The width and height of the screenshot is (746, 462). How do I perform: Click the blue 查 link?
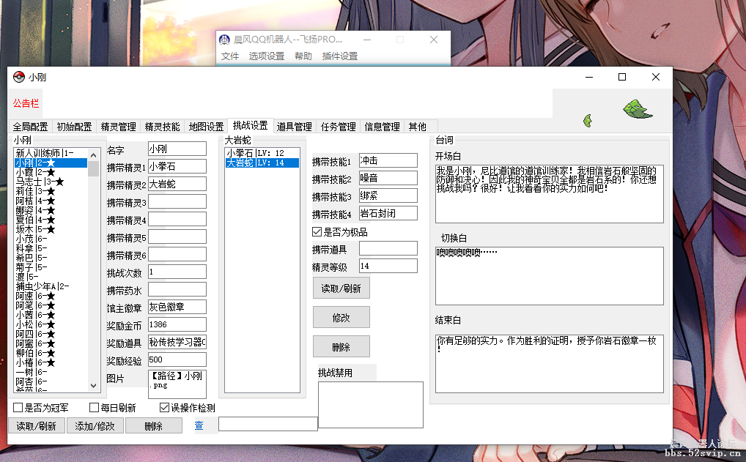199,425
